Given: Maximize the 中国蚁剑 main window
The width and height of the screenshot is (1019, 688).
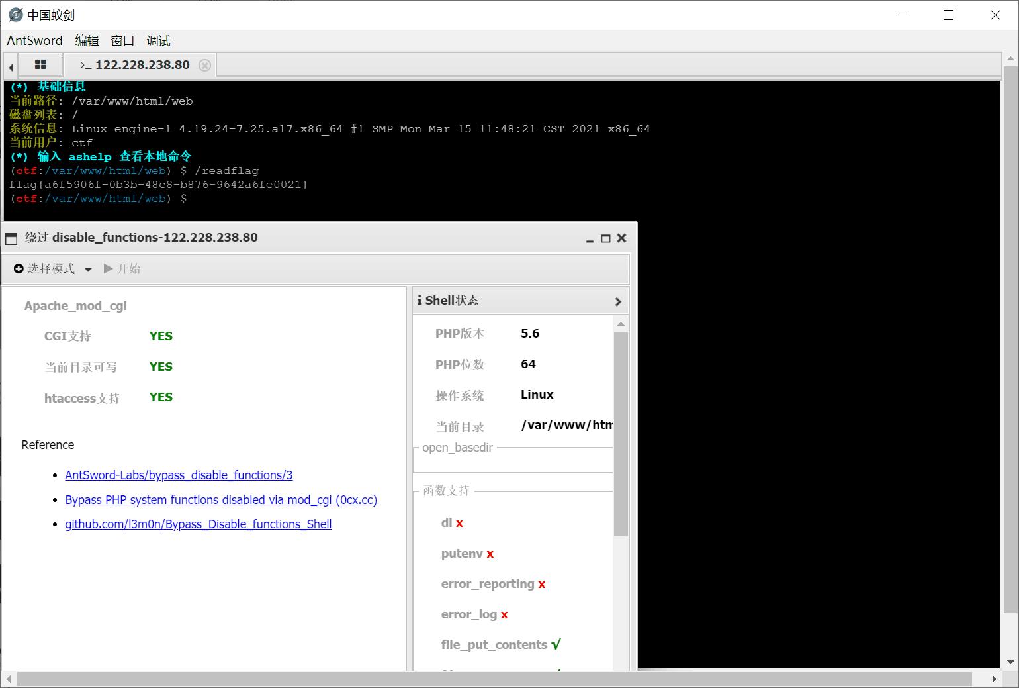Looking at the screenshot, I should (x=948, y=15).
